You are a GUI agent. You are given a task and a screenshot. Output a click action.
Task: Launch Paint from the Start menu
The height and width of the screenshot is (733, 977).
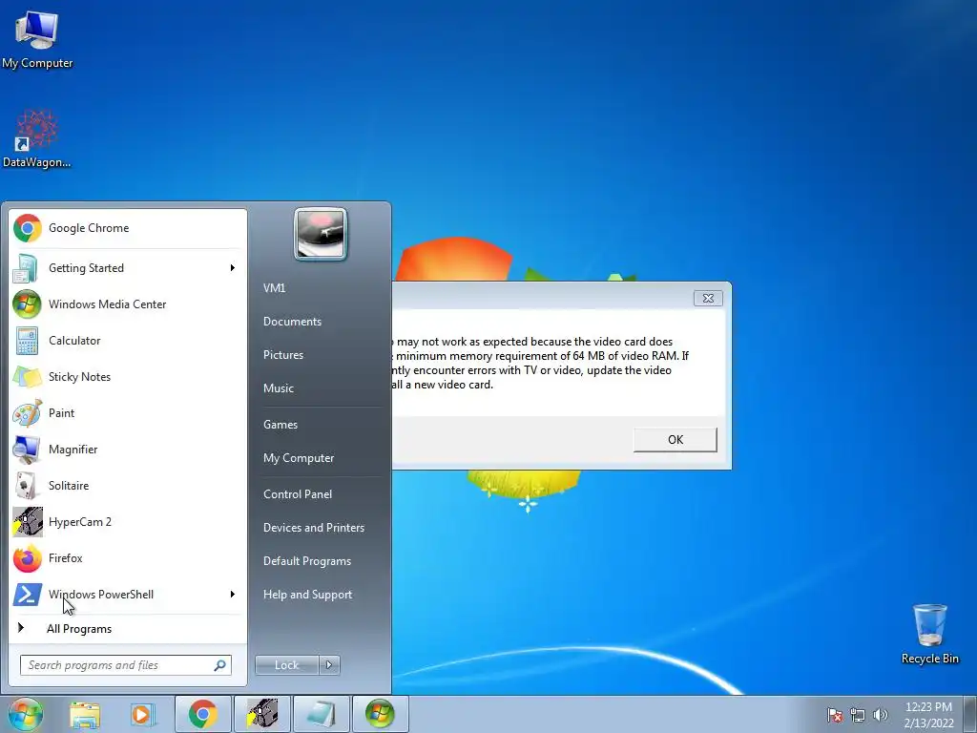pyautogui.click(x=128, y=412)
